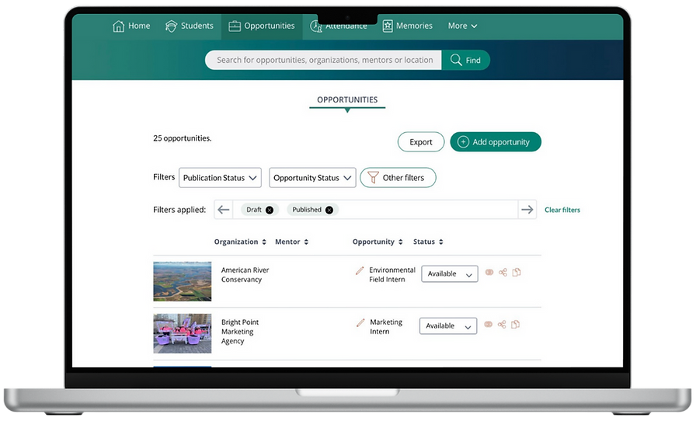
Task: Export the opportunities list
Action: click(421, 142)
